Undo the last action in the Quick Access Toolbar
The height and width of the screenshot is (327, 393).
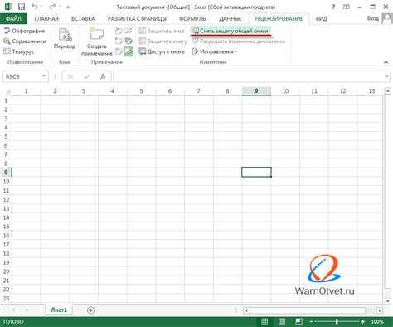(35, 7)
